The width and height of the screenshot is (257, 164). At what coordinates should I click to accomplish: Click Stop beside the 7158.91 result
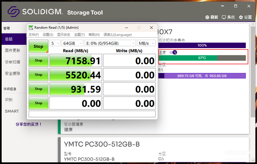point(39,61)
